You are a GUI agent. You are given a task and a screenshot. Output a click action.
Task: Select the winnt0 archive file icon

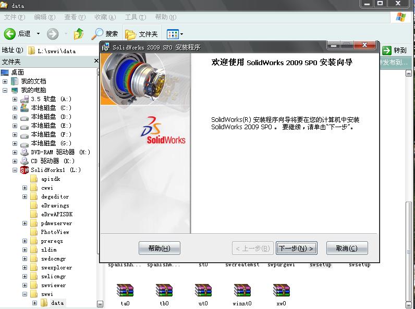point(242,290)
